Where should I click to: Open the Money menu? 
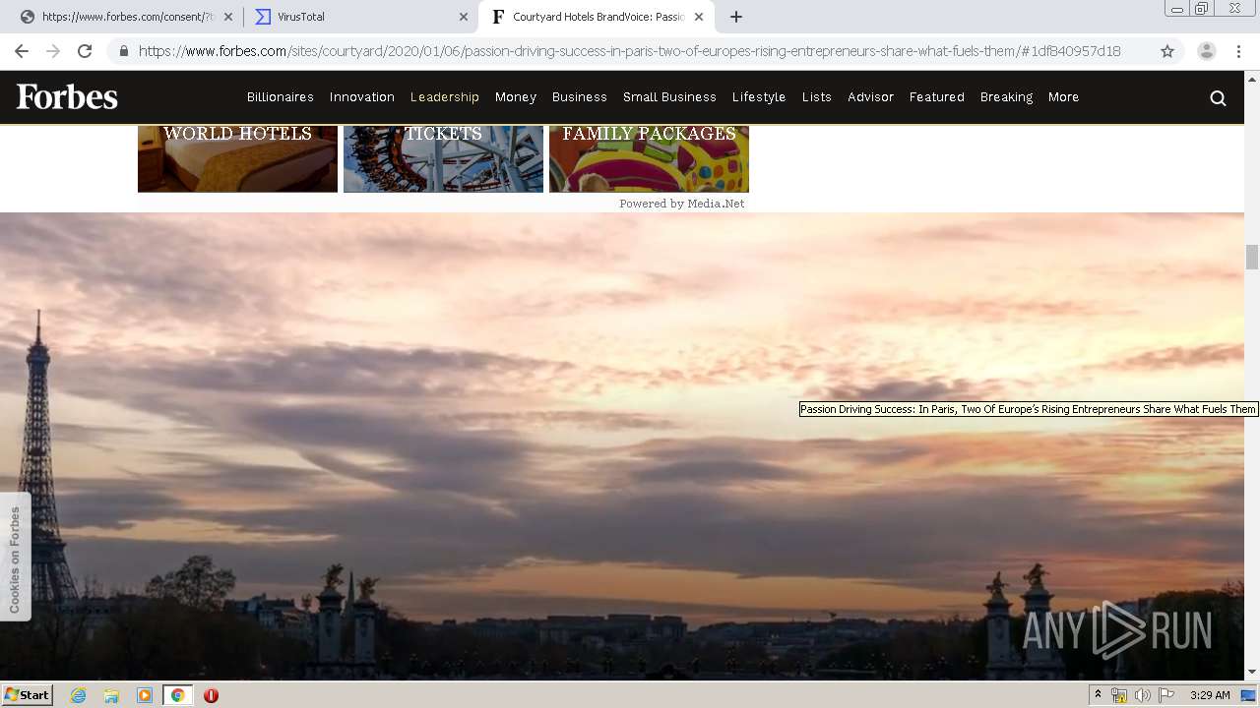[x=516, y=97]
